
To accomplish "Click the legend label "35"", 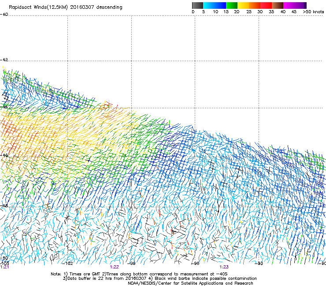I will 271,12.
